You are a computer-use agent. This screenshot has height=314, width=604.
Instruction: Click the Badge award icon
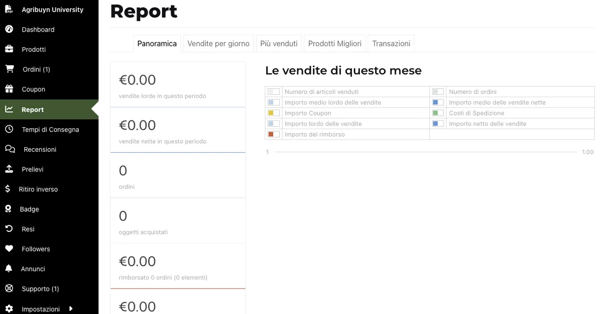click(x=8, y=208)
